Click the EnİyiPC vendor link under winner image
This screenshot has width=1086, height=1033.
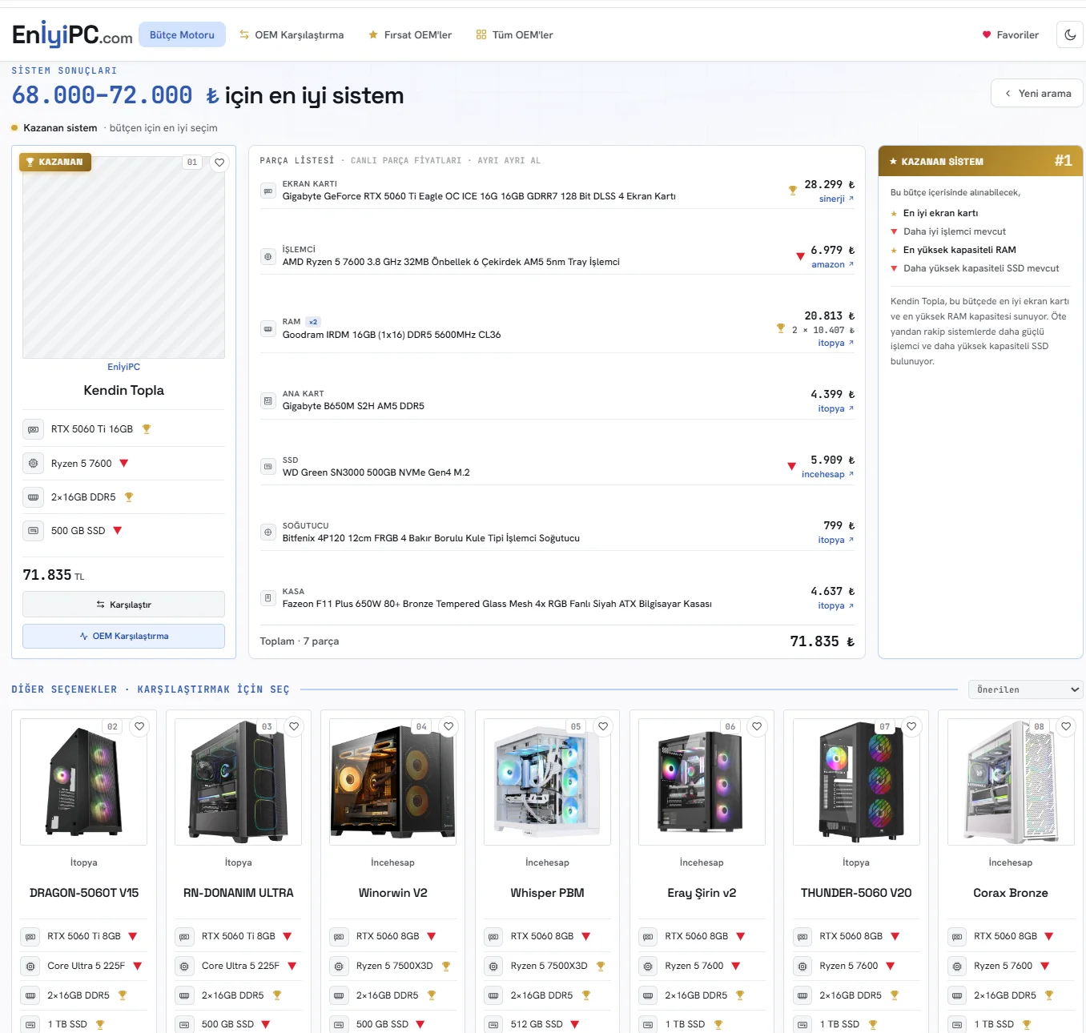tap(123, 367)
